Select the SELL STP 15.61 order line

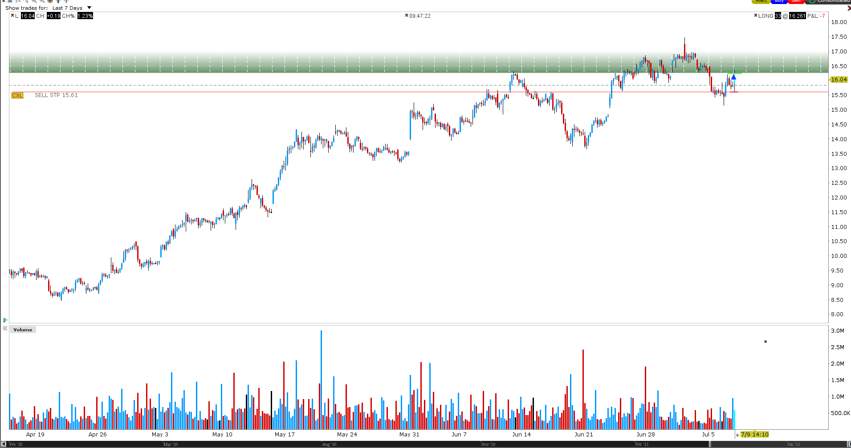(56, 95)
